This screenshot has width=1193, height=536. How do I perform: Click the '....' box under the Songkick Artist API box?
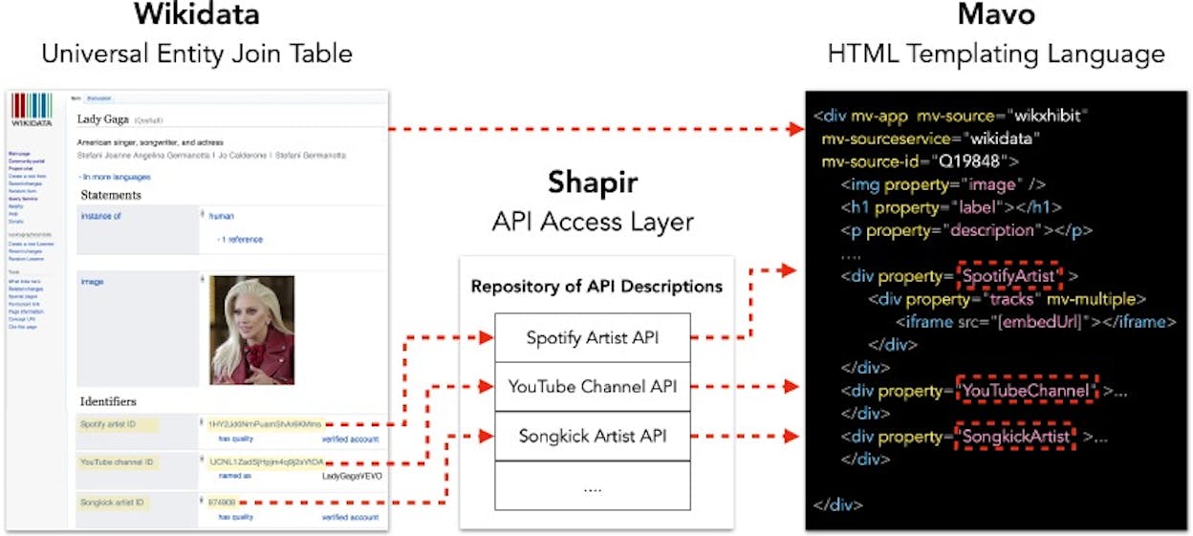(x=593, y=485)
